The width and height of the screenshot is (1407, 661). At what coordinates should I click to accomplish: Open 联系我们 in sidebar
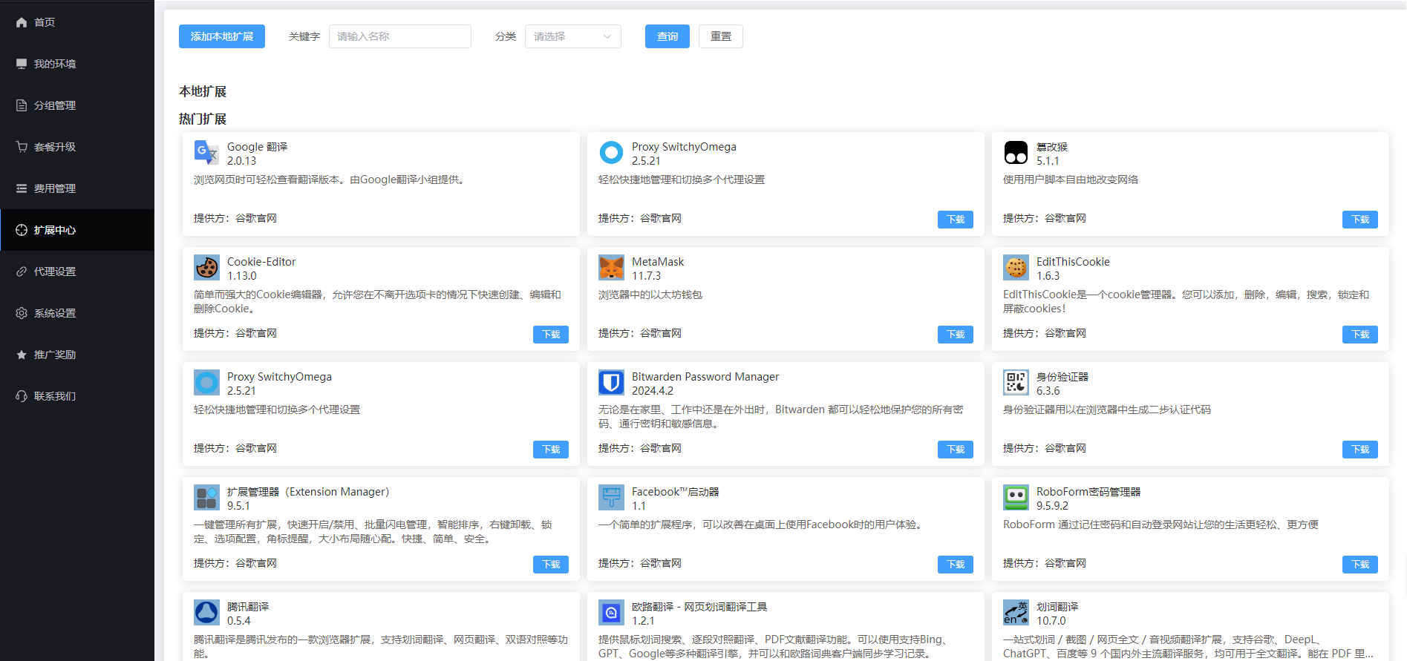[x=77, y=396]
